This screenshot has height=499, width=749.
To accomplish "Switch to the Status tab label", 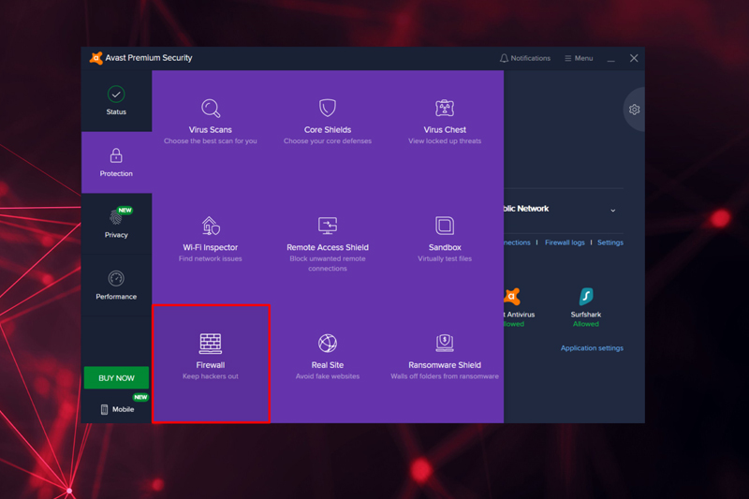I will pos(116,111).
